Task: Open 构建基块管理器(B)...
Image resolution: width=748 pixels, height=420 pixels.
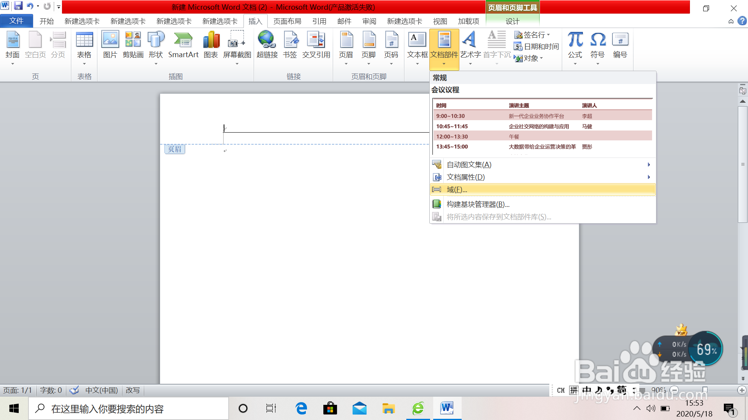Action: (x=478, y=205)
